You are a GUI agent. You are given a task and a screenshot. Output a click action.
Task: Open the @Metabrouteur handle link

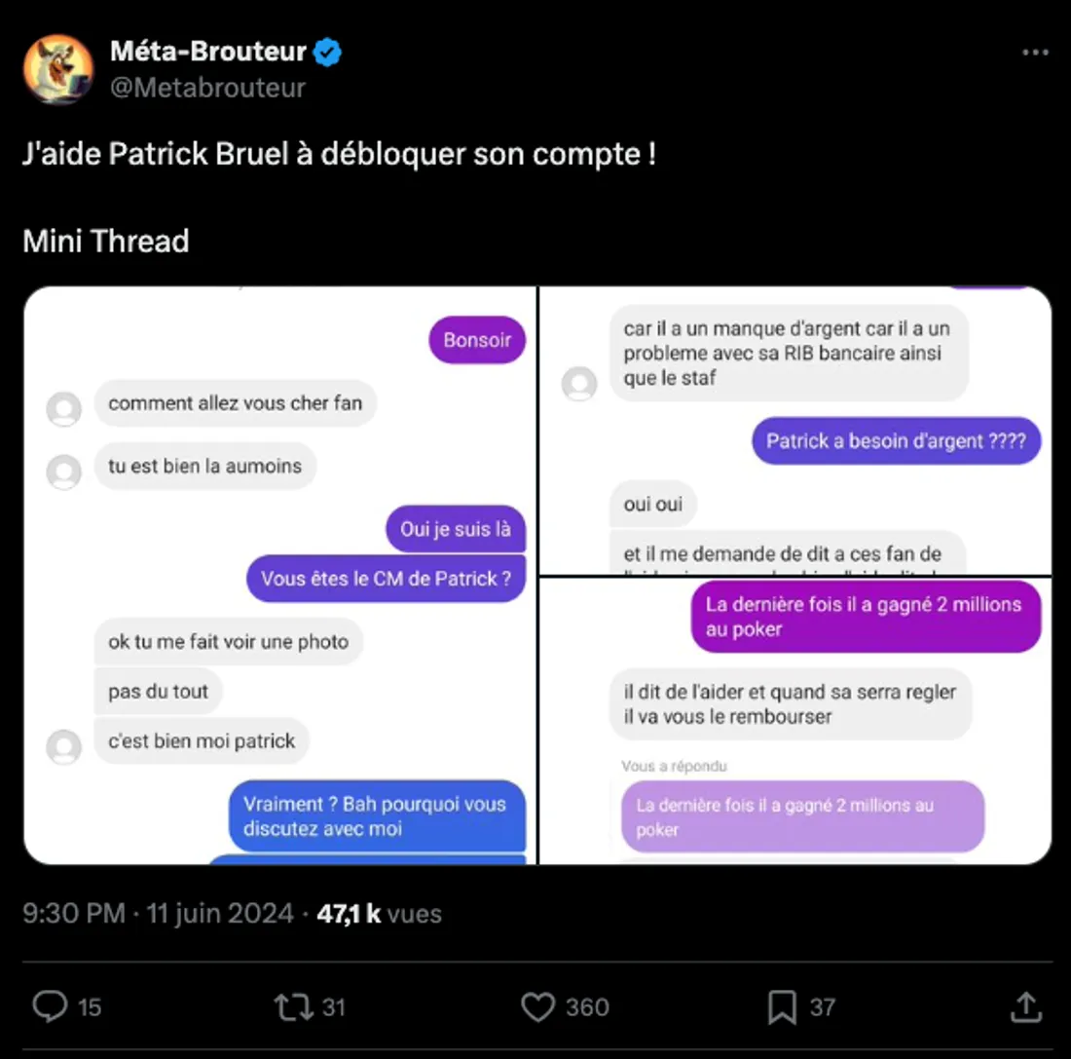coord(207,88)
